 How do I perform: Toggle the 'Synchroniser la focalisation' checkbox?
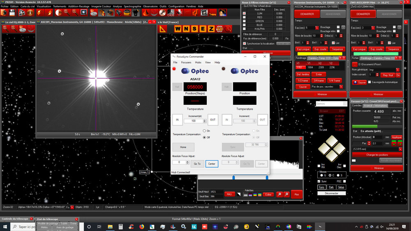click(x=245, y=44)
